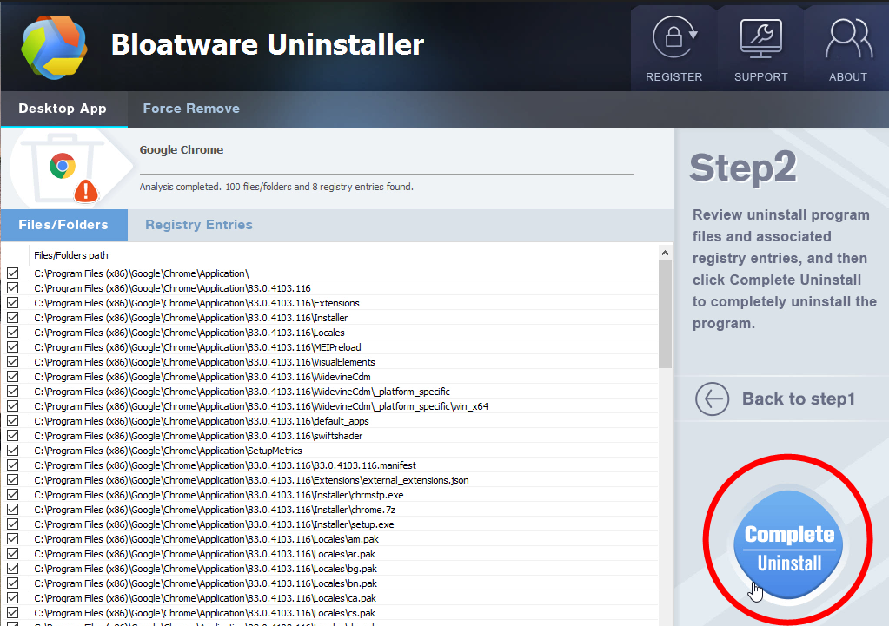This screenshot has width=889, height=626.
Task: Uncheck the bg.pak checkbox
Action: (12, 569)
